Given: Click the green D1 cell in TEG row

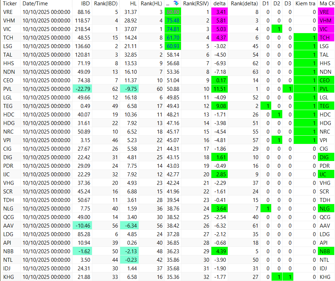Looking at the screenshot, I should (x=266, y=106).
